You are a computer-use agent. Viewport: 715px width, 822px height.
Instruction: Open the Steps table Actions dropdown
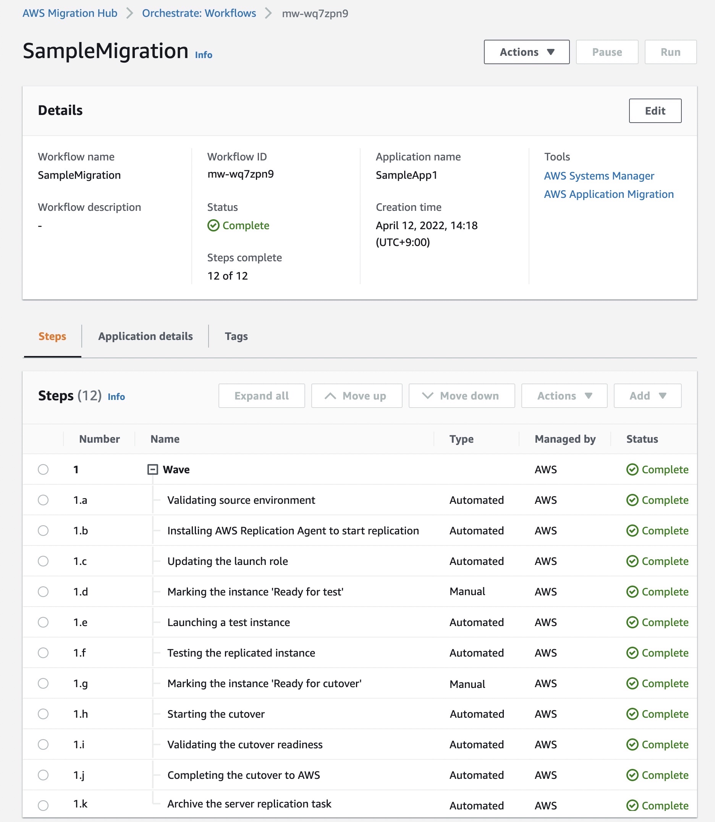(564, 395)
